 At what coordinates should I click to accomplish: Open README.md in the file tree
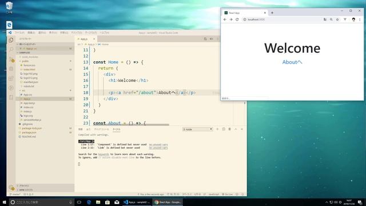click(x=29, y=137)
